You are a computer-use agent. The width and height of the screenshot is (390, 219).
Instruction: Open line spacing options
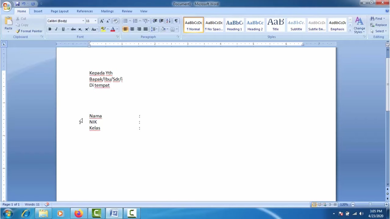tap(154, 29)
